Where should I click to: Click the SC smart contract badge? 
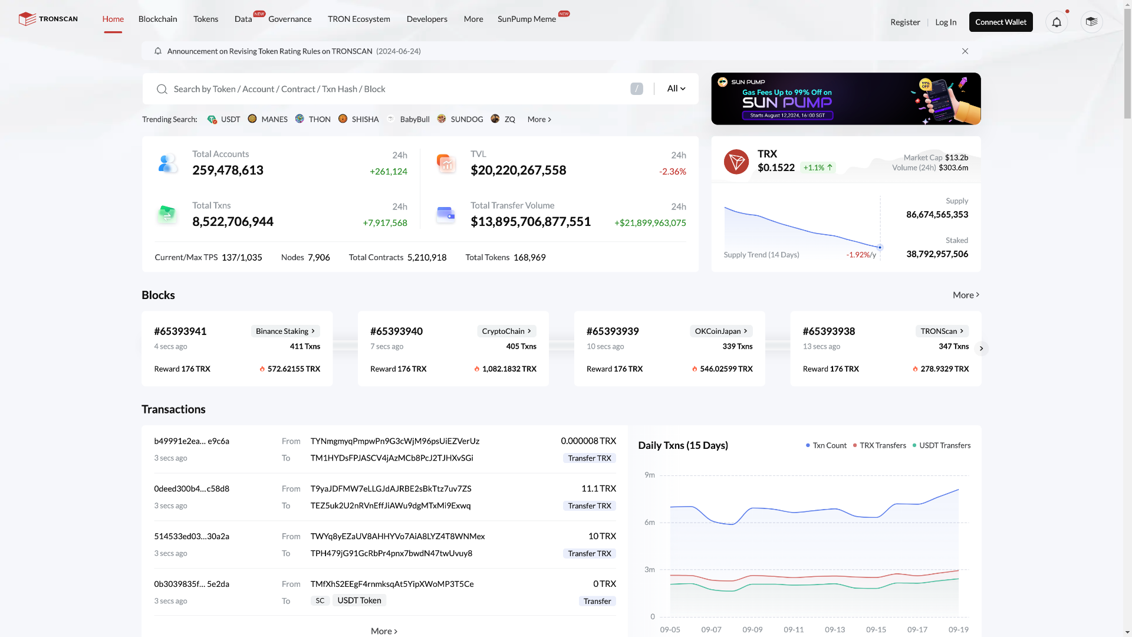click(320, 600)
